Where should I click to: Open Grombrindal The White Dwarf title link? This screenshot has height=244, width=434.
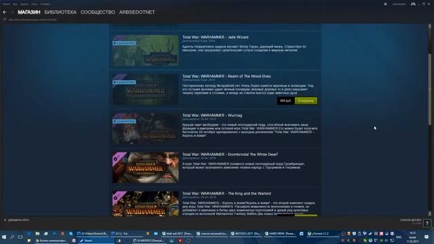click(x=230, y=155)
